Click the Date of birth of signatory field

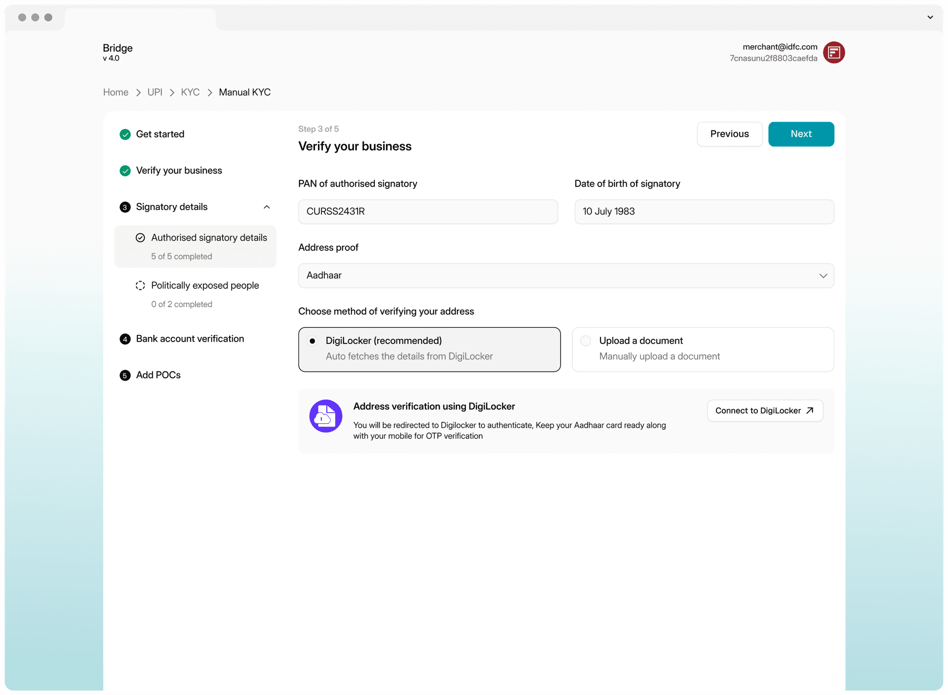[x=704, y=211]
